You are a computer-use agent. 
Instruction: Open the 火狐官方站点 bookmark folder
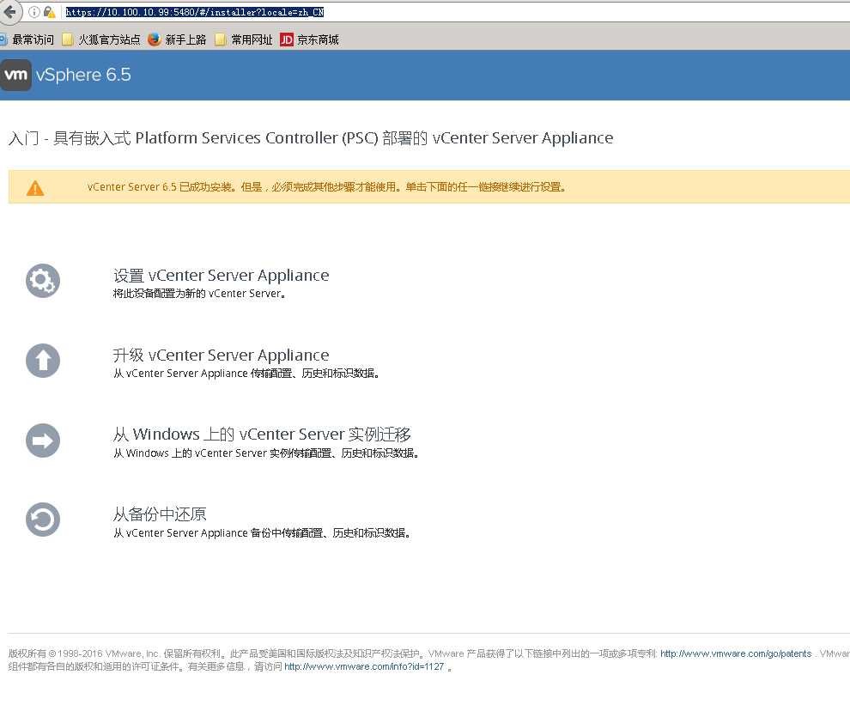(101, 40)
